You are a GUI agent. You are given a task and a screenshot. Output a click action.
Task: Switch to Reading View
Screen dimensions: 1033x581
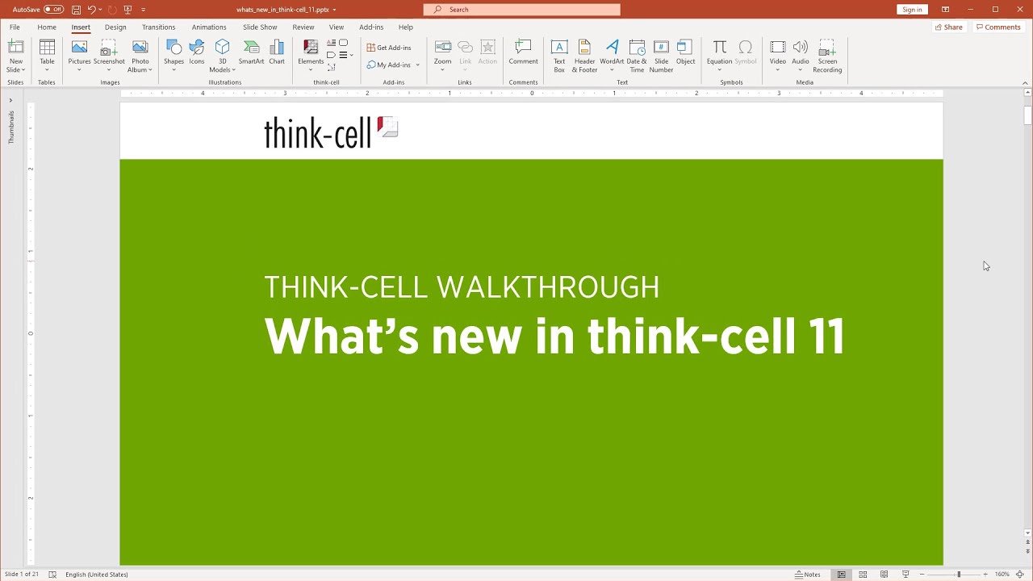coord(885,575)
